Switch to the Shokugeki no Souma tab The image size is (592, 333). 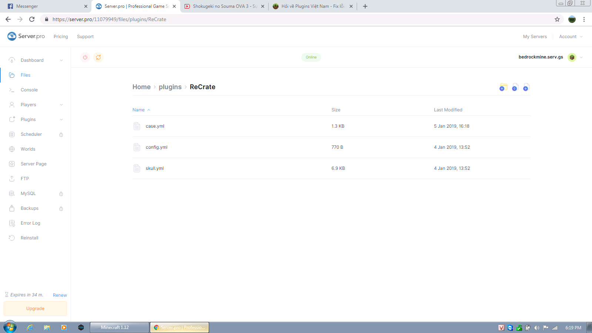pos(225,6)
